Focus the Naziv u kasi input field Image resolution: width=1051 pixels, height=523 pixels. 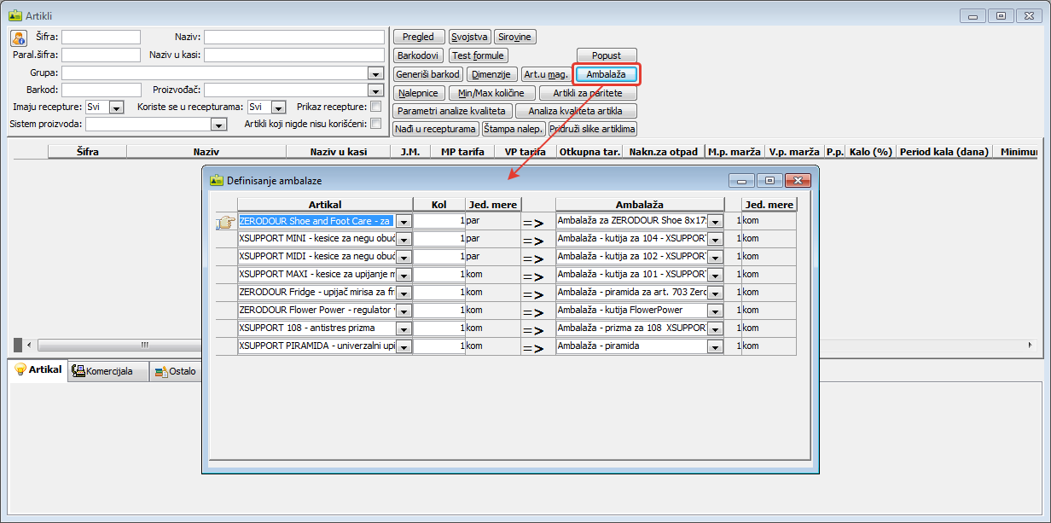point(294,55)
